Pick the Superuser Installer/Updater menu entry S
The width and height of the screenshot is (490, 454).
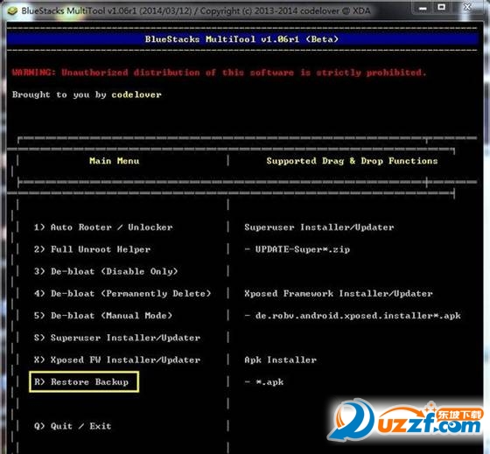pos(117,338)
